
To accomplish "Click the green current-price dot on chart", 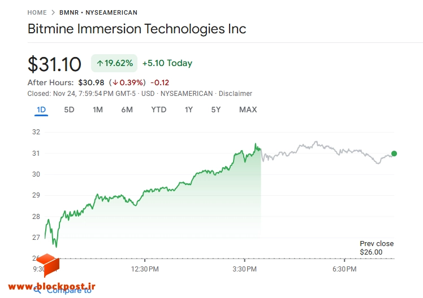I will (x=394, y=154).
